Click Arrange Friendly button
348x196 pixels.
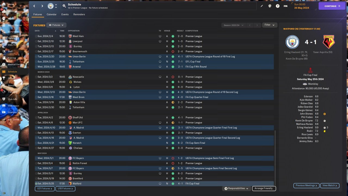[264, 188]
